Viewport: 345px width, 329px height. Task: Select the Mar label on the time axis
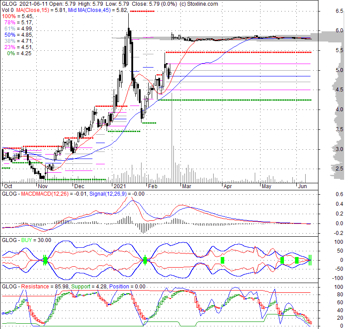click(187, 186)
